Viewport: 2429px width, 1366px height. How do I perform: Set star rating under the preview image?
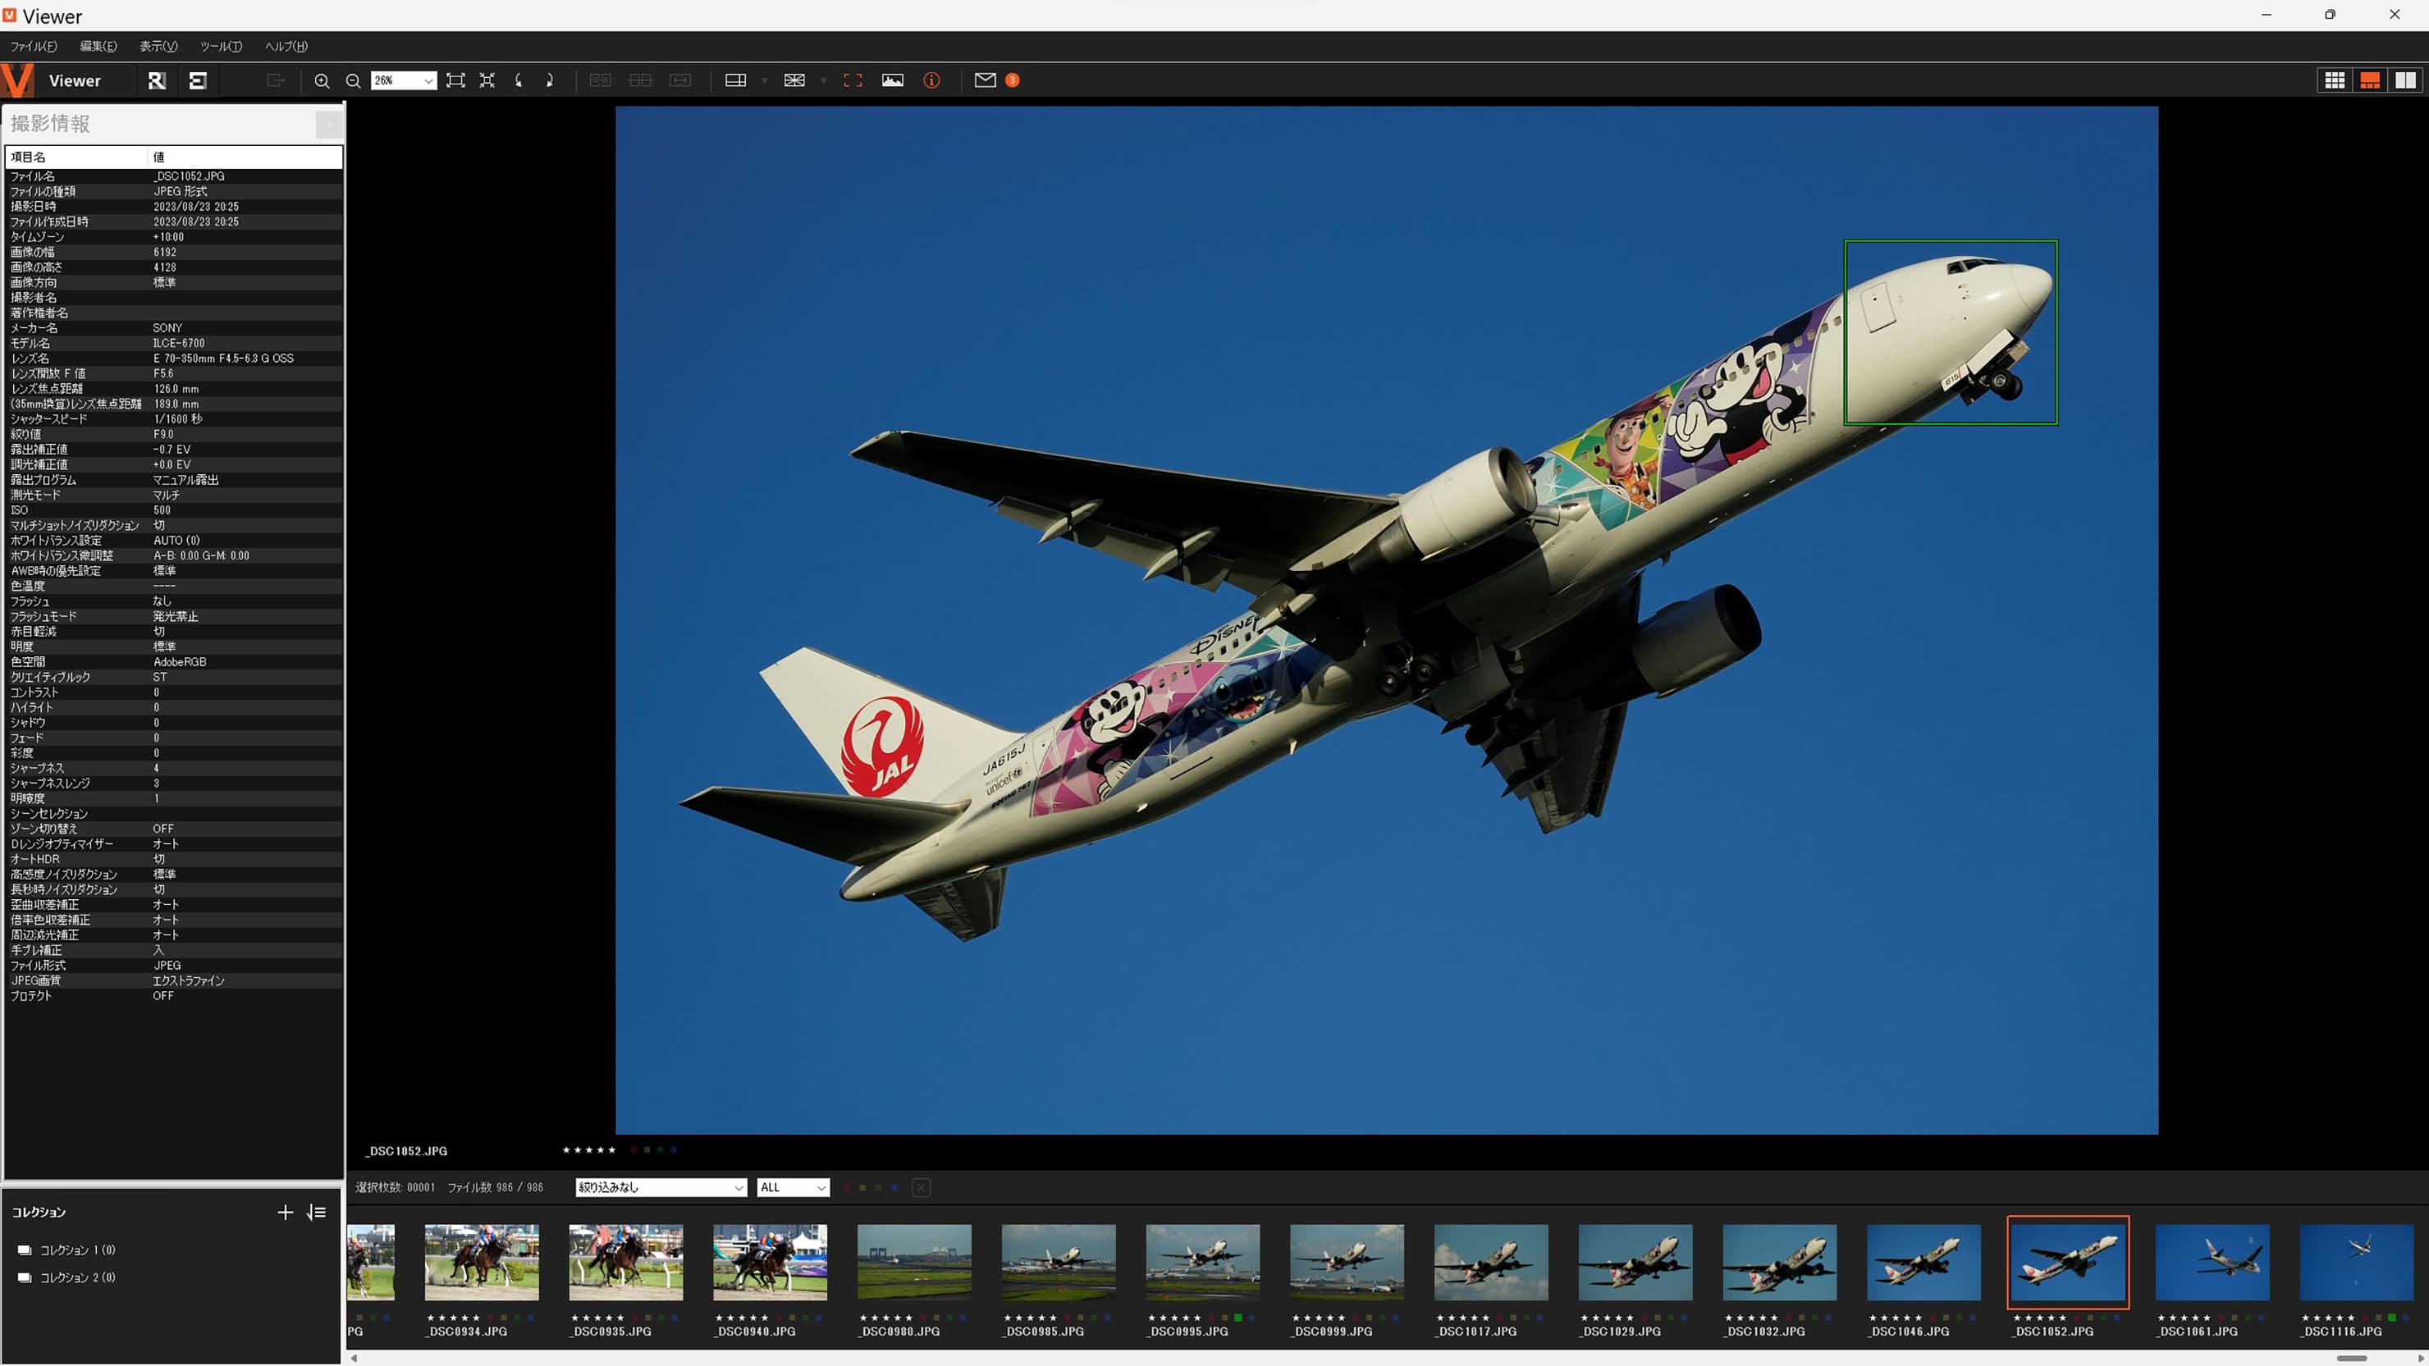pyautogui.click(x=588, y=1150)
